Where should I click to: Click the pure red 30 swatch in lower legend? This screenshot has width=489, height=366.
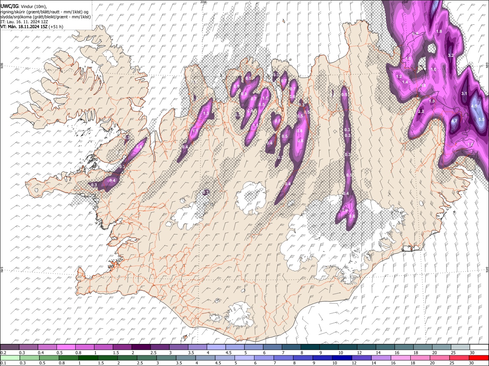tap(478, 358)
